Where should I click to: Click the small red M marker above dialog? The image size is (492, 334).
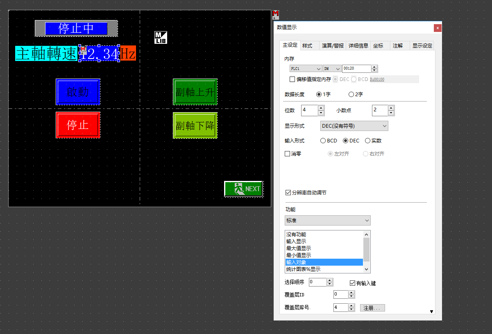point(275,15)
